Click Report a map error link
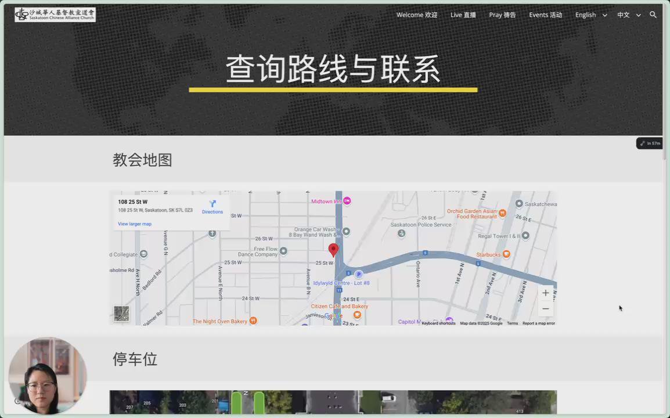Screen dimensions: 670x418 pos(538,323)
